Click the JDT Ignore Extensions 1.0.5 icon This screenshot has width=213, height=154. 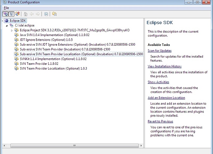pos(17,40)
